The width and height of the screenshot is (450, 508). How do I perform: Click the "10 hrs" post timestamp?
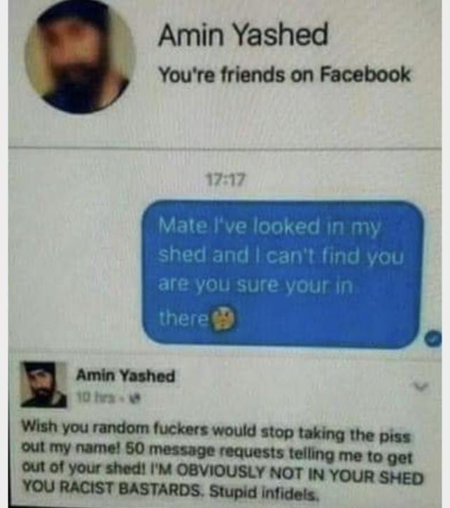(95, 398)
